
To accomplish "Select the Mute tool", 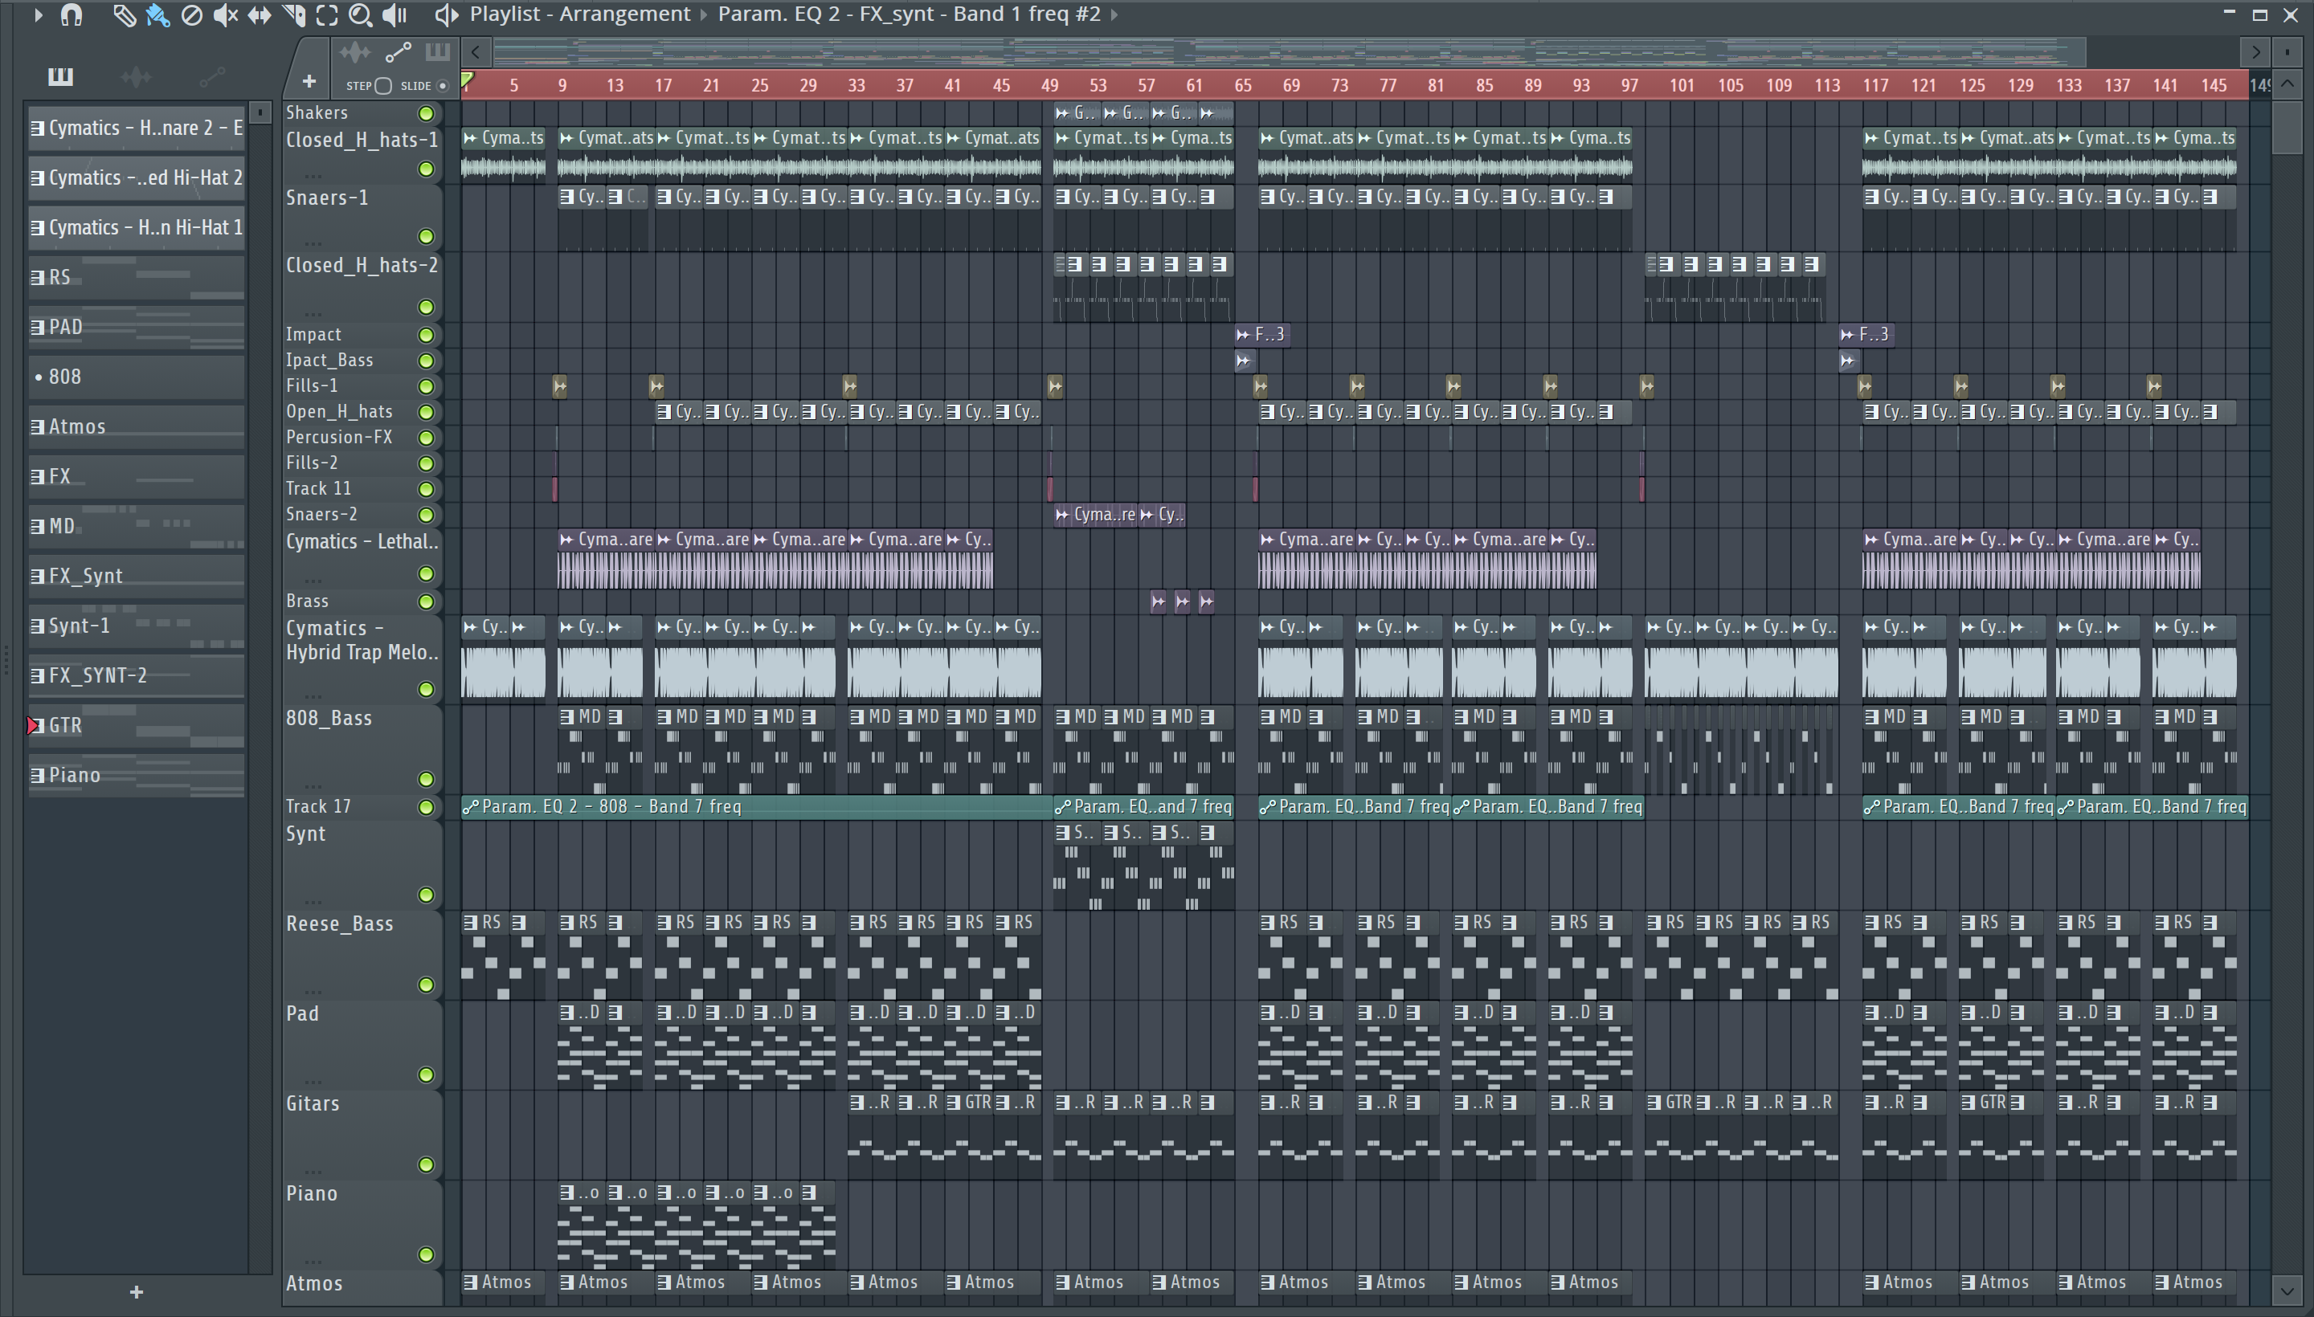I will tap(225, 14).
